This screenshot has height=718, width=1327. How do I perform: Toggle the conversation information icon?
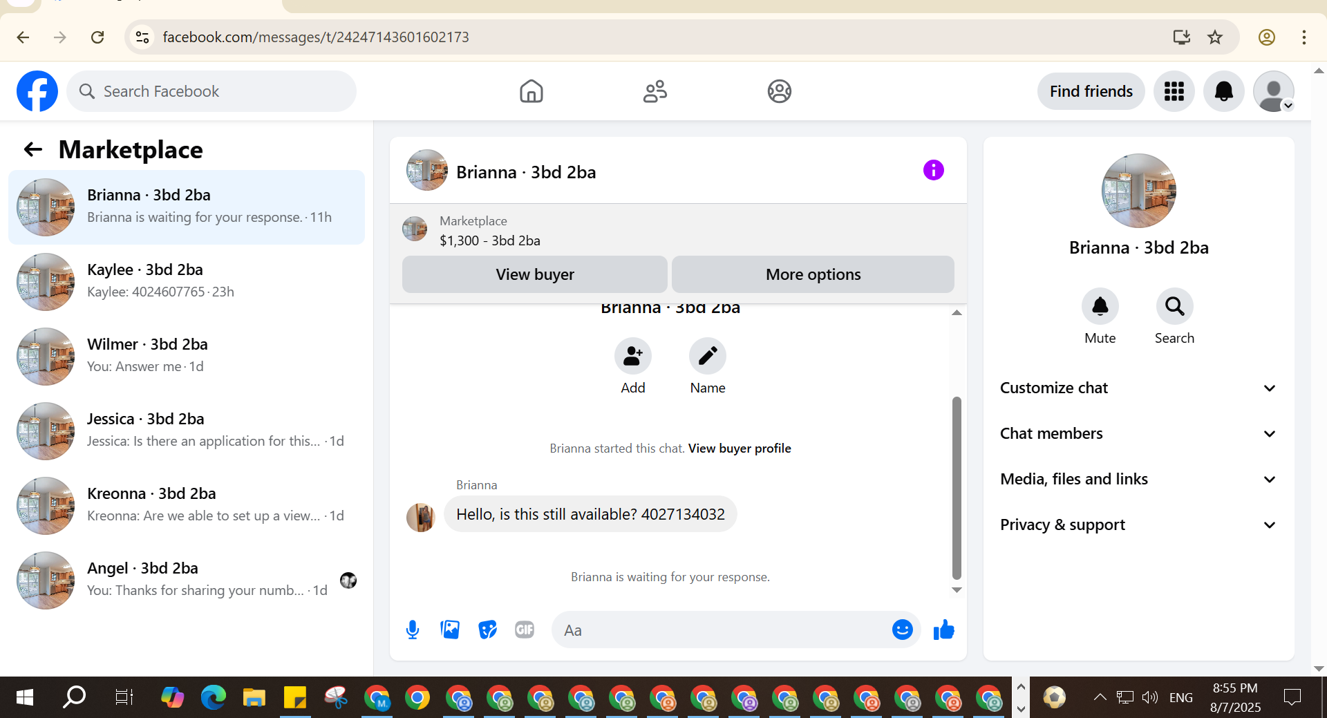(x=933, y=170)
